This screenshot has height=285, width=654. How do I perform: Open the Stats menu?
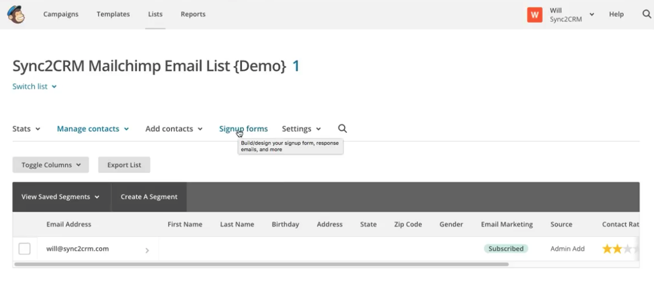[26, 129]
